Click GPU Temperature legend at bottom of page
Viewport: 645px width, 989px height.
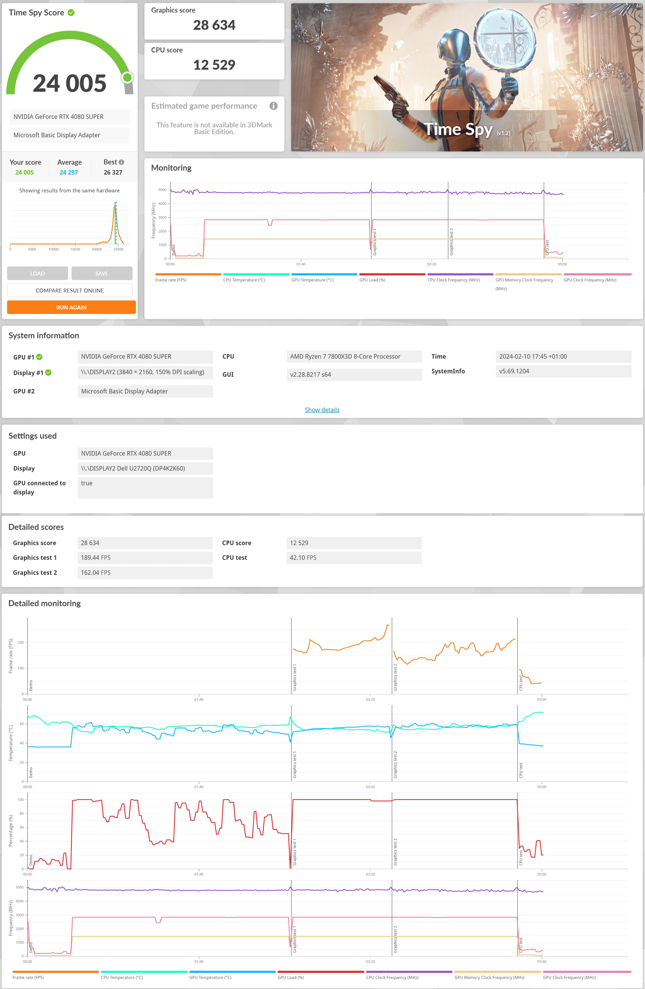[210, 977]
